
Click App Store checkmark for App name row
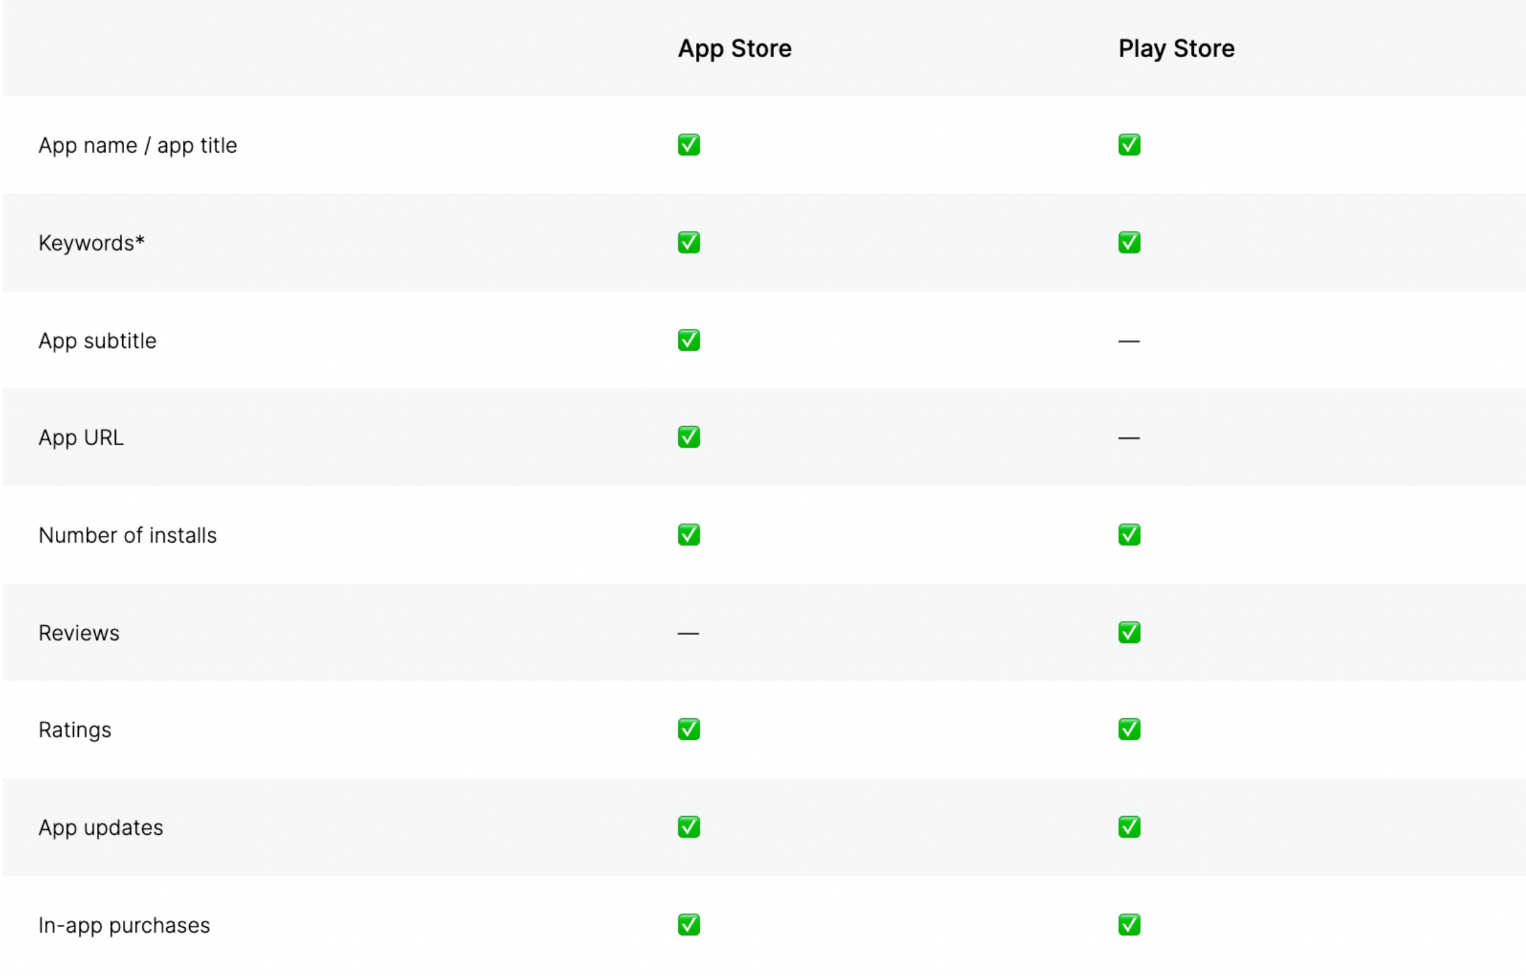point(689,144)
